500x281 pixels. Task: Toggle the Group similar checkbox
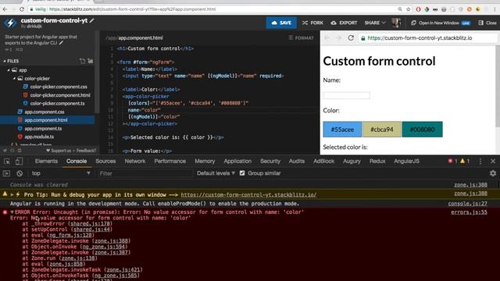tap(242, 173)
